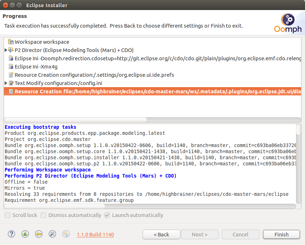The image size is (305, 245).
Task: Click the log pane vertical scrollbar
Action: pyautogui.click(x=299, y=130)
